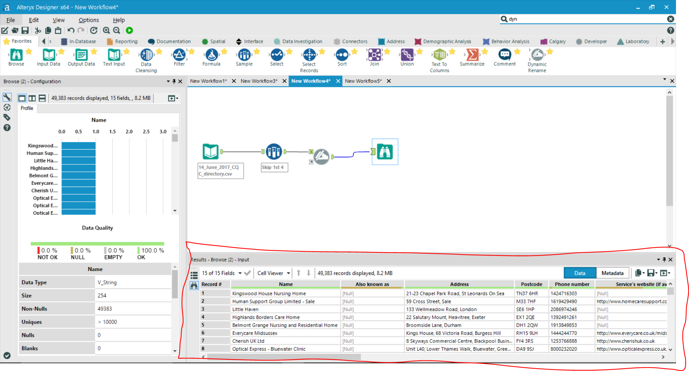Toggle the Data view in results
The width and height of the screenshot is (689, 371).
click(x=580, y=273)
